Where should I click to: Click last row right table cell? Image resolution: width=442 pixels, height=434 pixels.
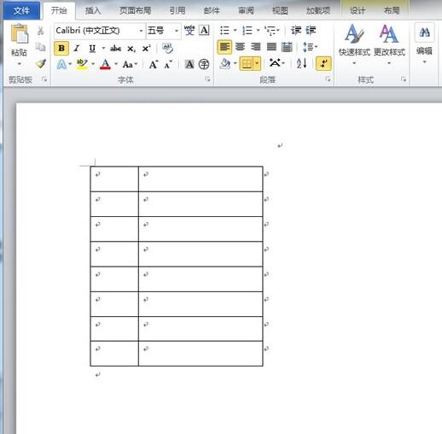click(x=201, y=354)
